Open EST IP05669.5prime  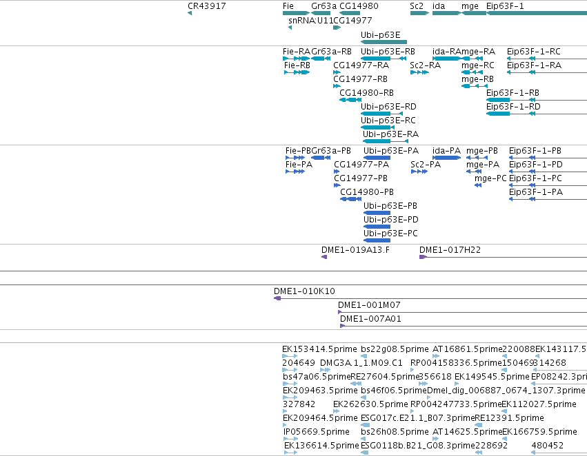[290, 439]
